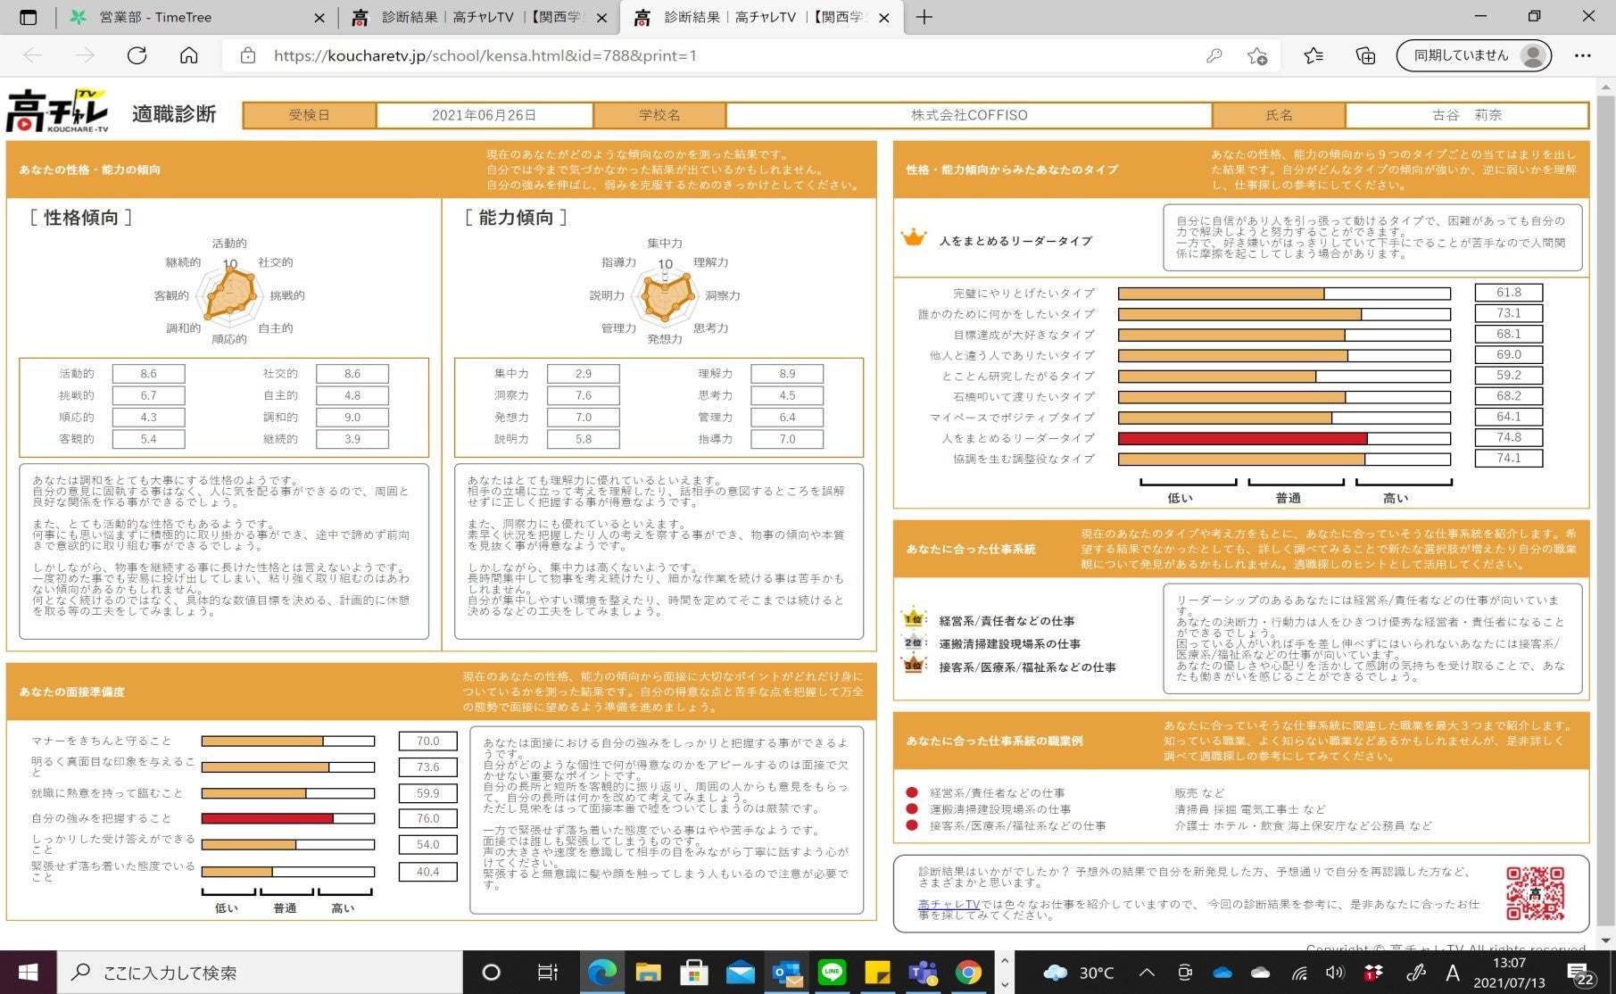The image size is (1616, 994).
Task: Open the Collections icon
Action: (1365, 55)
